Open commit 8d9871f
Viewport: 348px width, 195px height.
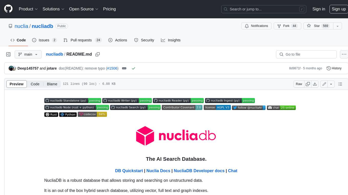(295, 68)
